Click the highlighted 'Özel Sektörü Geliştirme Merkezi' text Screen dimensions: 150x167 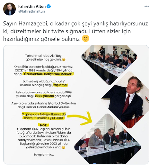pos(48,74)
